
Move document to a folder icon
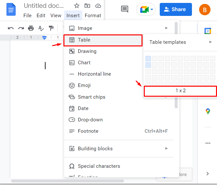point(87,6)
